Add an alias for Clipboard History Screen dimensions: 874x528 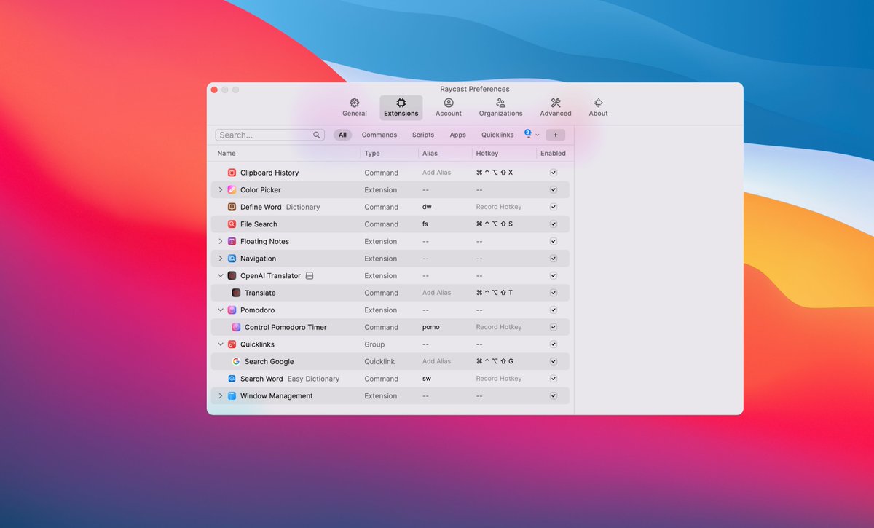click(x=436, y=173)
